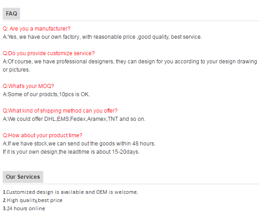Click the question 'What's your MOQ?'
This screenshot has width=270, height=223.
pos(28,86)
